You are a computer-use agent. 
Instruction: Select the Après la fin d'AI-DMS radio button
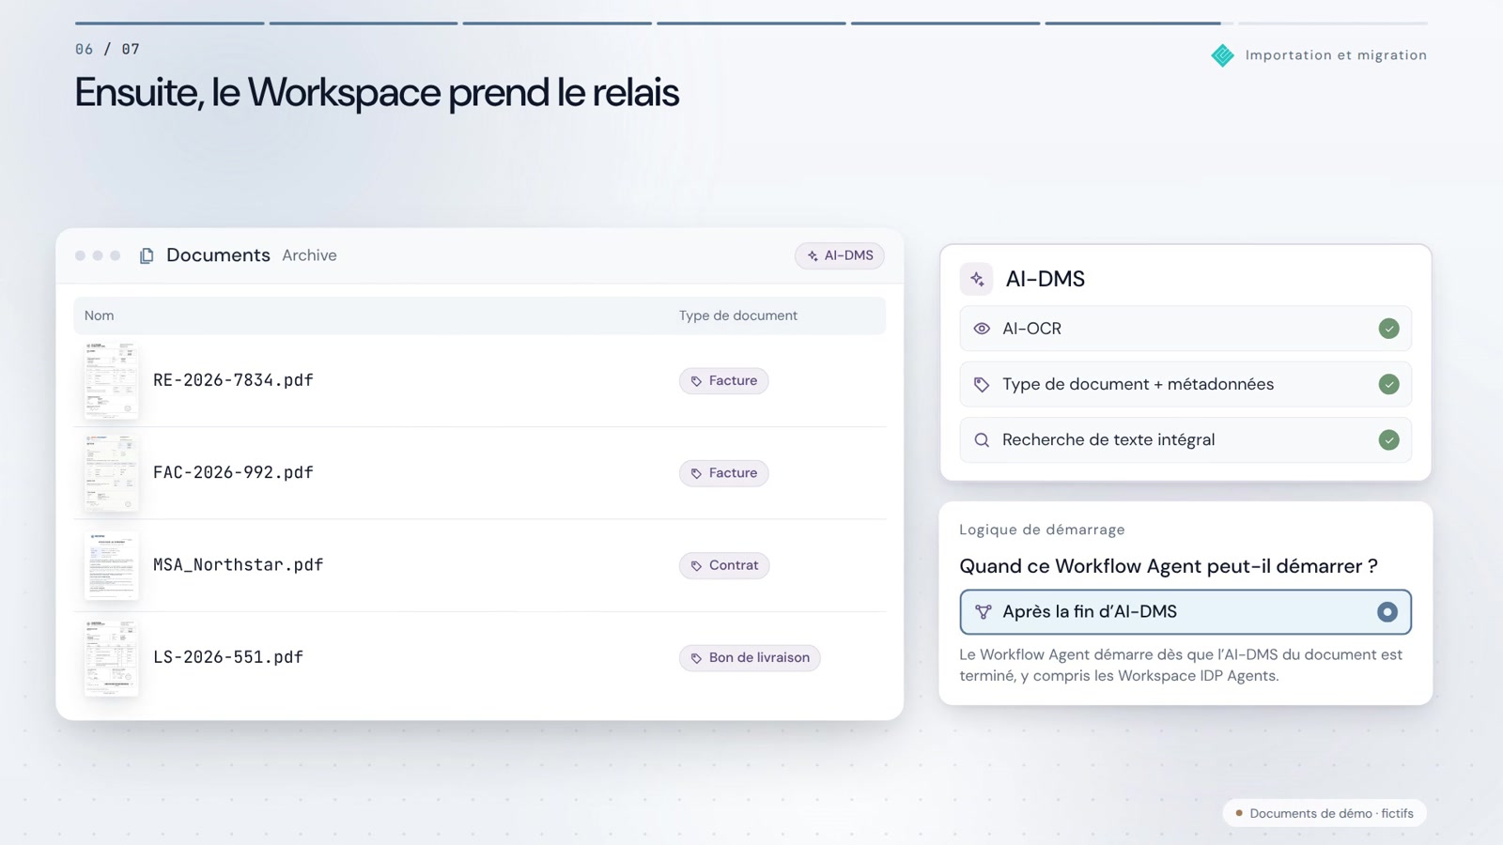1387,612
